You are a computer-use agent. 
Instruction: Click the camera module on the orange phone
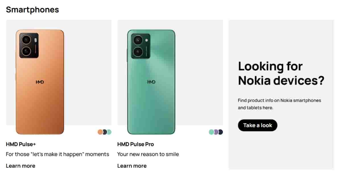[29, 45]
